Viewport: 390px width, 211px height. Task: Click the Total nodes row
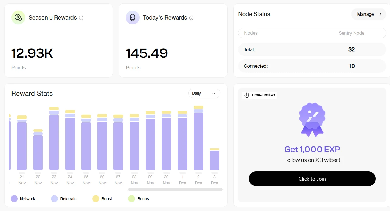312,49
